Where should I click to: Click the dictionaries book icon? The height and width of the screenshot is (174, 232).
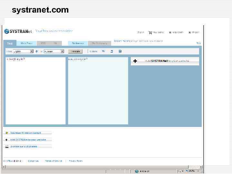[x=7, y=147]
